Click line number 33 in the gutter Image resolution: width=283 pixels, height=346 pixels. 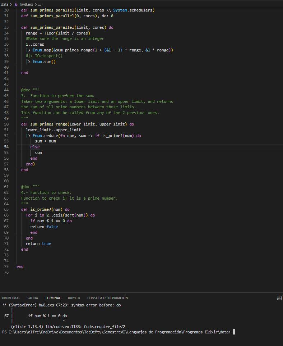(x=6, y=27)
